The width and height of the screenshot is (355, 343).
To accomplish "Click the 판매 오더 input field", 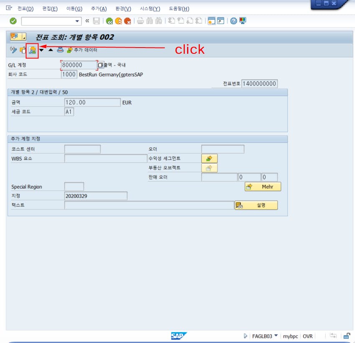I will pos(219,177).
